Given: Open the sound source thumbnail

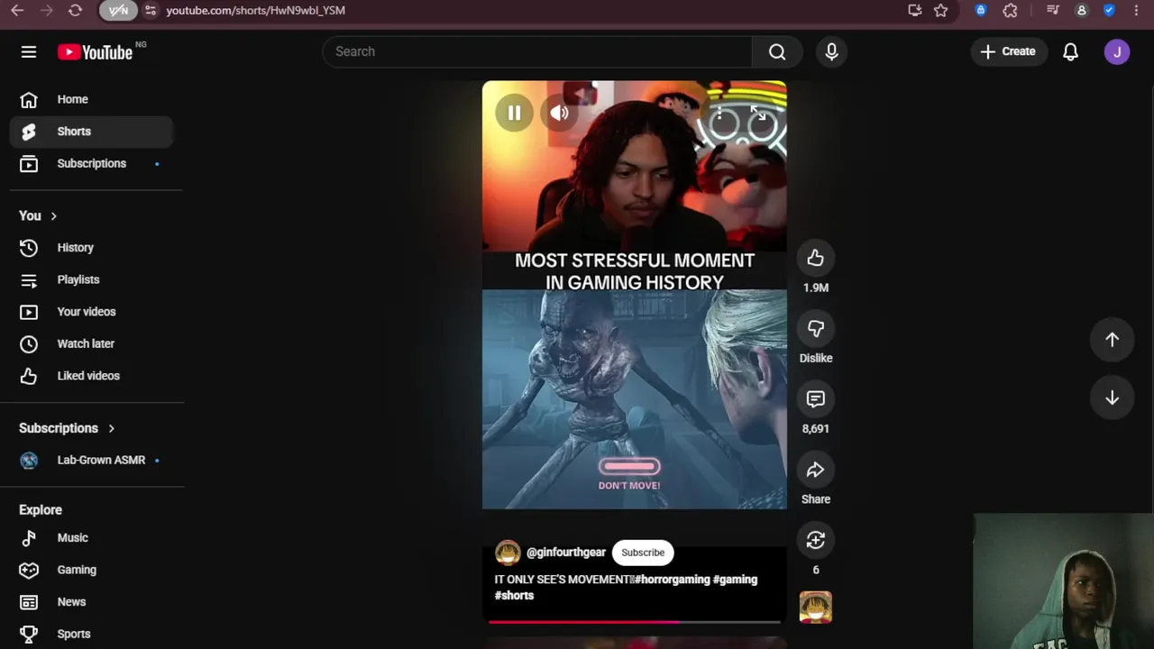Looking at the screenshot, I should click(x=815, y=608).
